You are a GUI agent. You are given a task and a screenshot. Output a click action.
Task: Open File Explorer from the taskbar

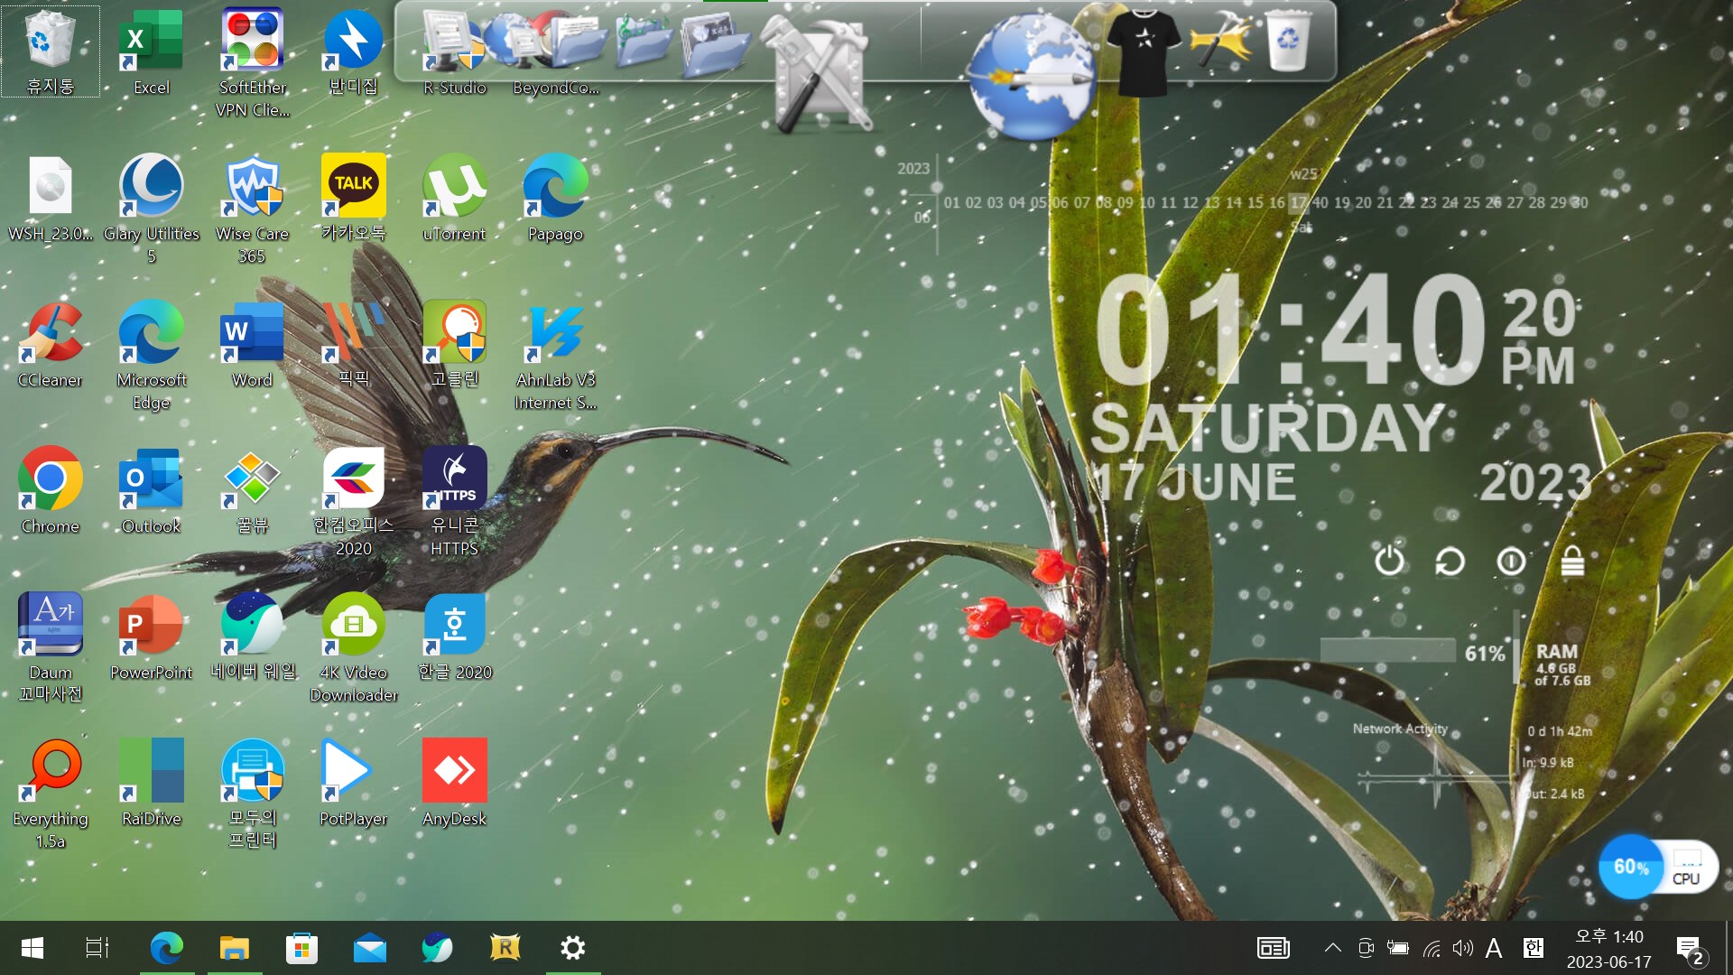click(x=234, y=948)
